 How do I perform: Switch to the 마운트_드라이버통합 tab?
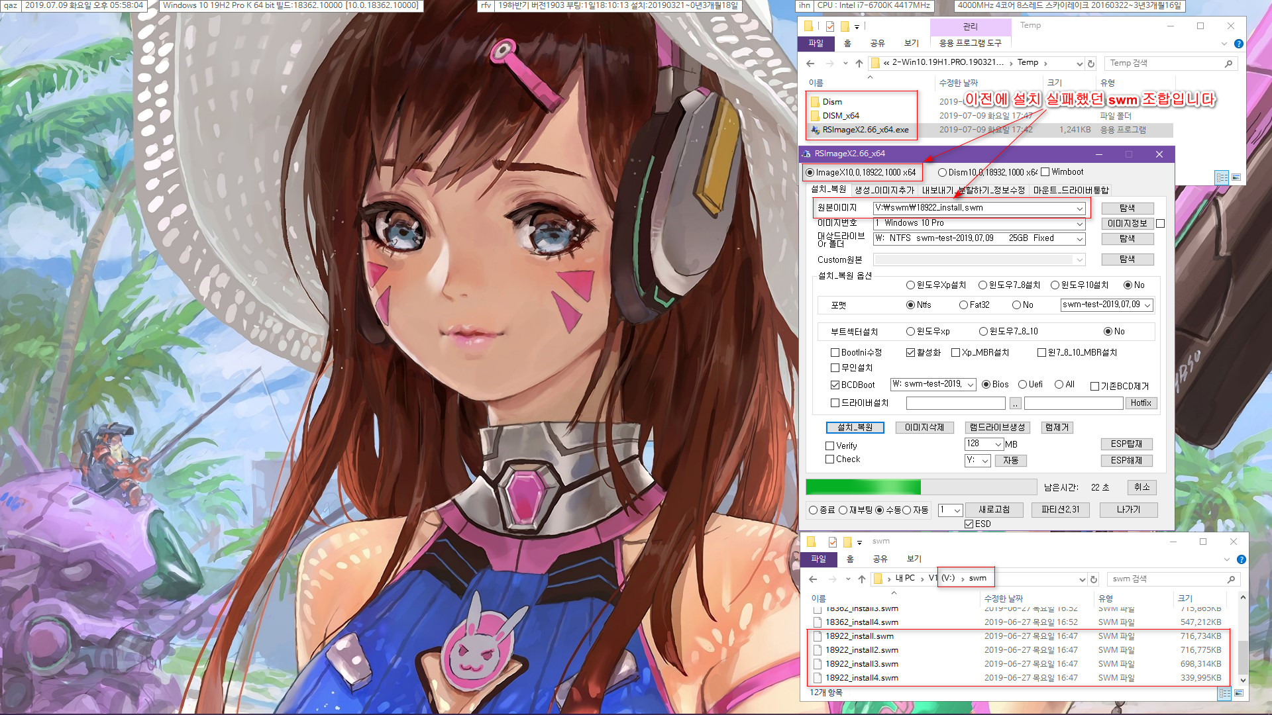click(1071, 190)
